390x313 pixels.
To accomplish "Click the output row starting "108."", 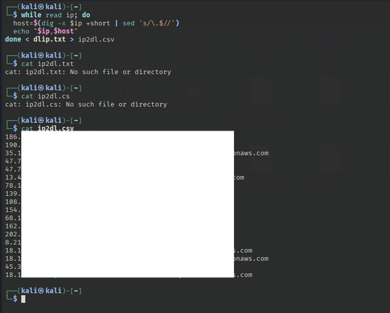I will [13, 202].
